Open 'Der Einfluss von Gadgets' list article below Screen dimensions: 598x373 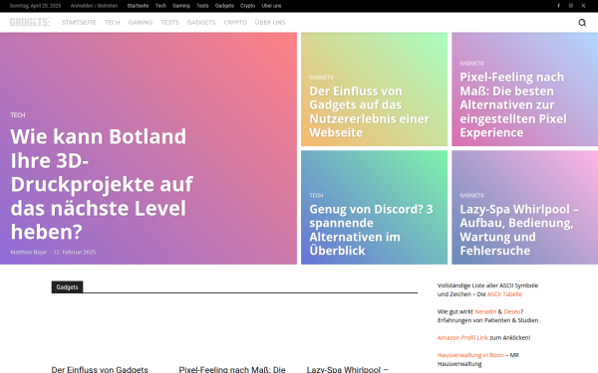100,369
